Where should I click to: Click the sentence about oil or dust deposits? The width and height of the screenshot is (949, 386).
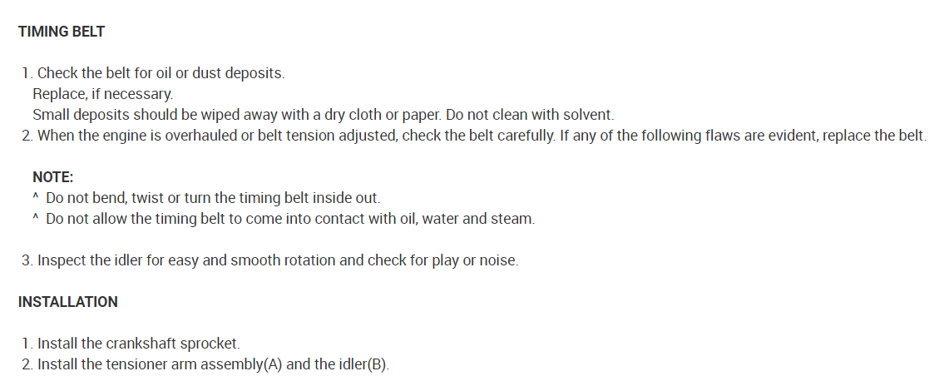[161, 73]
